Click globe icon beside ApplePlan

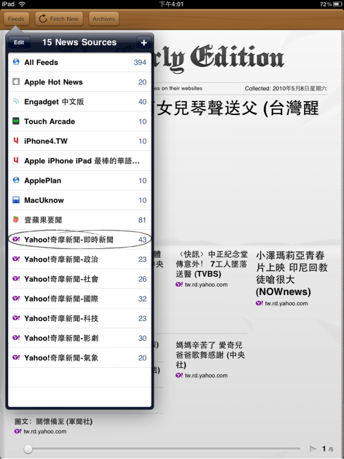(16, 180)
